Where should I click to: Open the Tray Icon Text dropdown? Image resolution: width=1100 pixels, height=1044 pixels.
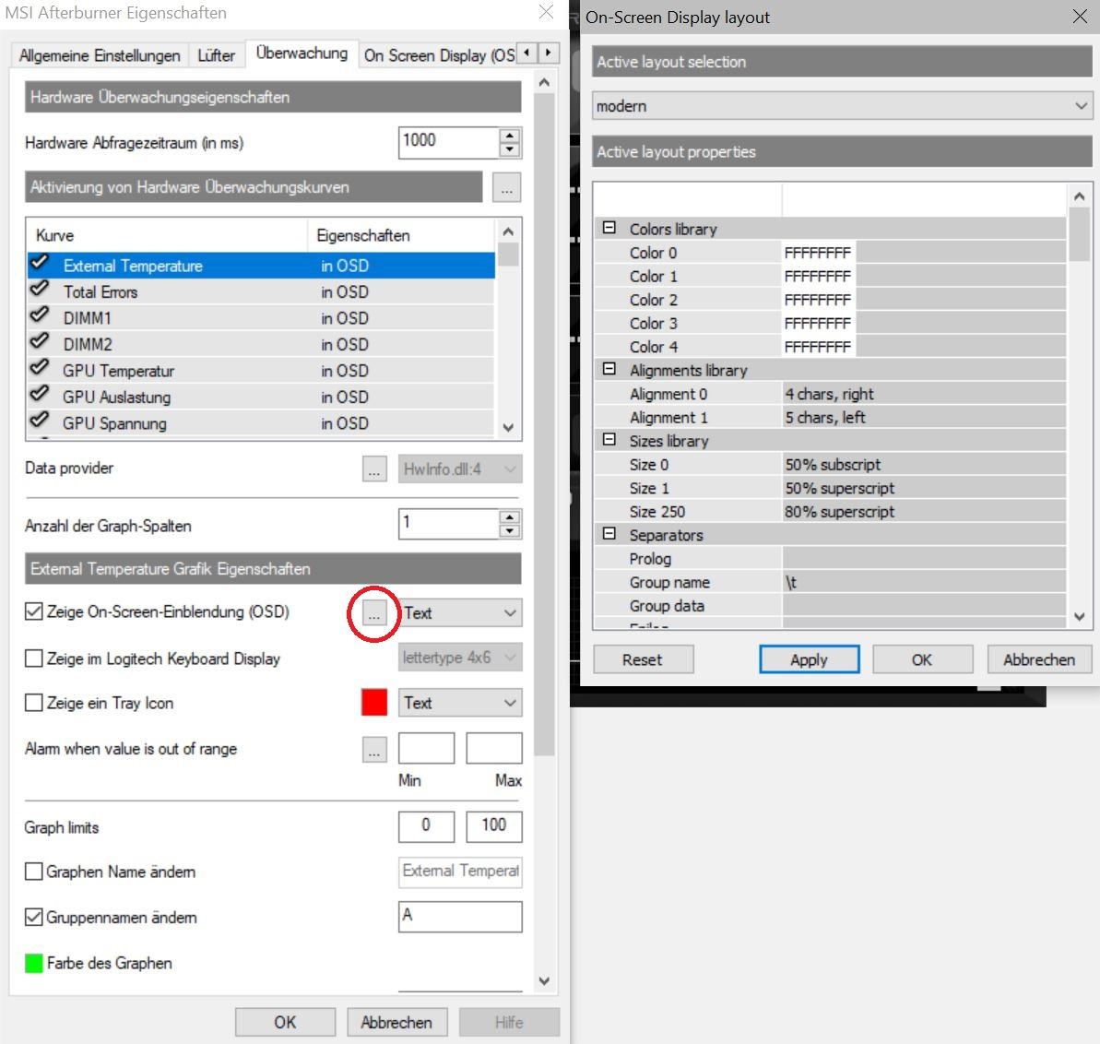460,703
